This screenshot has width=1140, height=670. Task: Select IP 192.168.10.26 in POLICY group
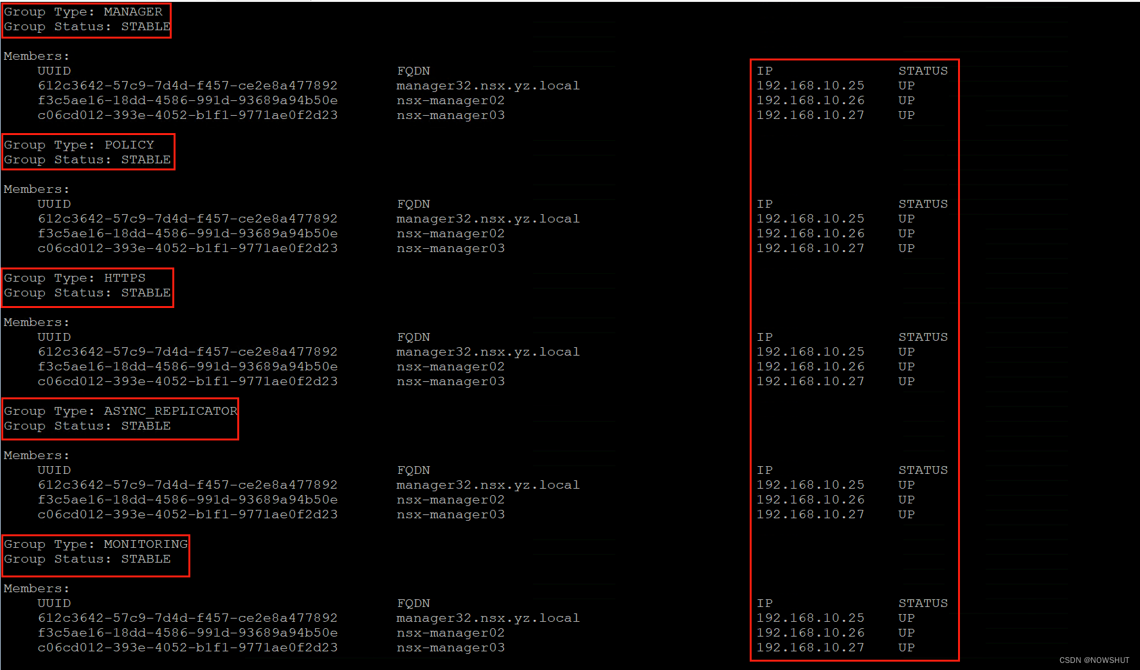pyautogui.click(x=810, y=233)
